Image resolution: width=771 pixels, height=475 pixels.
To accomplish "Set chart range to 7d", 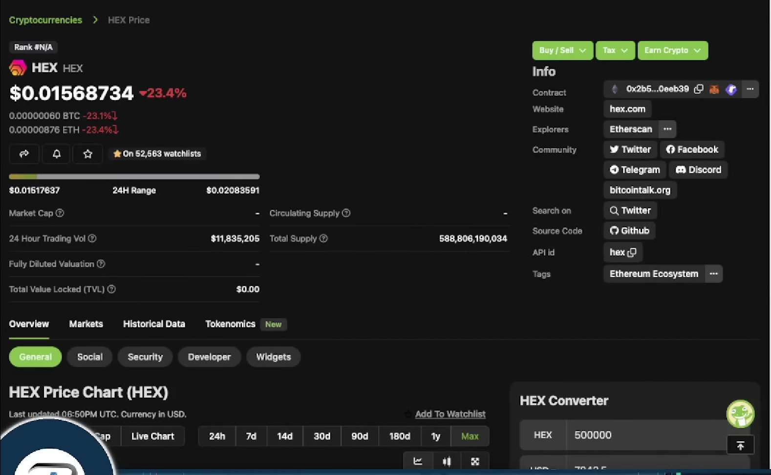I will point(251,436).
